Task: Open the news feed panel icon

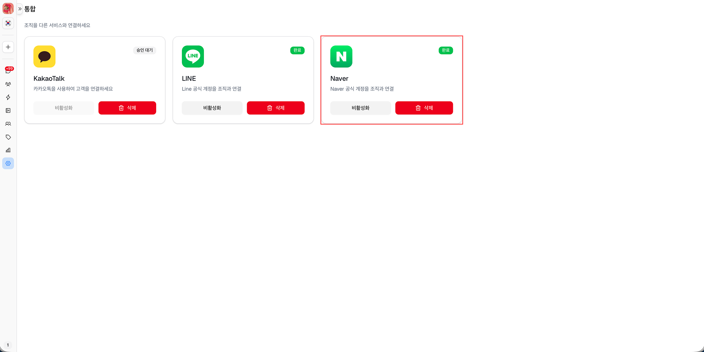Action: click(x=8, y=110)
